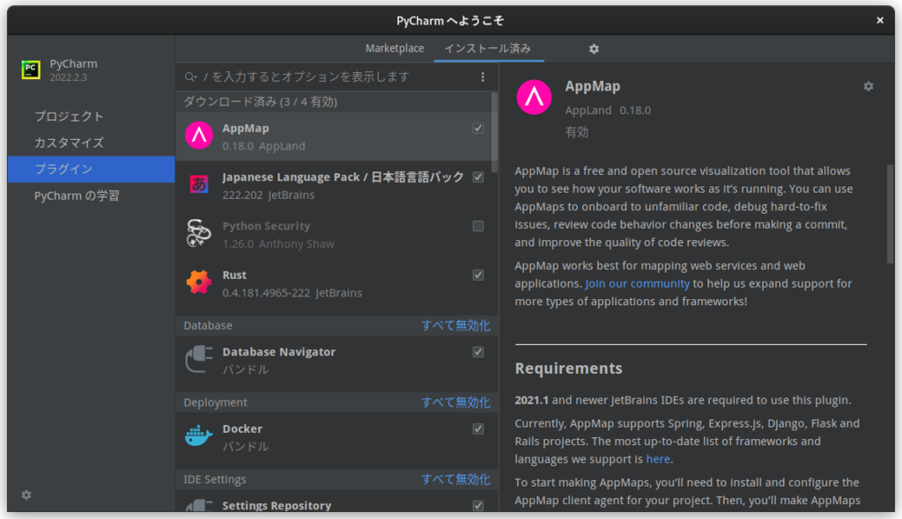Viewport: 902px width, 519px height.
Task: Click the Docker whale icon
Action: click(x=199, y=436)
